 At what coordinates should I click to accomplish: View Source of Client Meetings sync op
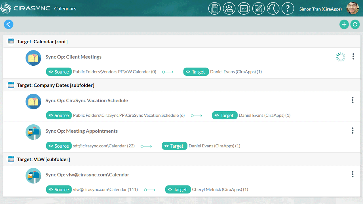point(59,72)
